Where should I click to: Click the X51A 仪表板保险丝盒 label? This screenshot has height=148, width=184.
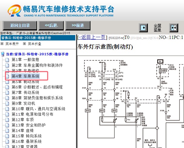click(x=172, y=67)
